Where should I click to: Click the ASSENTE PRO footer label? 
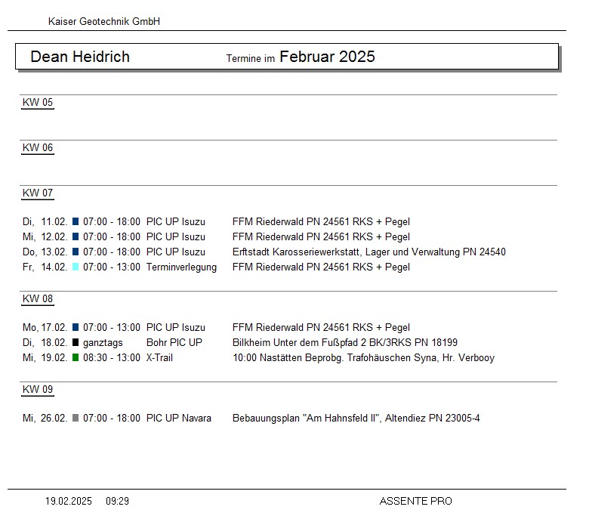pyautogui.click(x=415, y=501)
